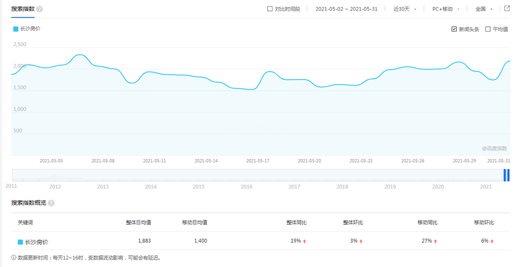Toggle the 长沙房价 chart legend swatch

pos(16,29)
